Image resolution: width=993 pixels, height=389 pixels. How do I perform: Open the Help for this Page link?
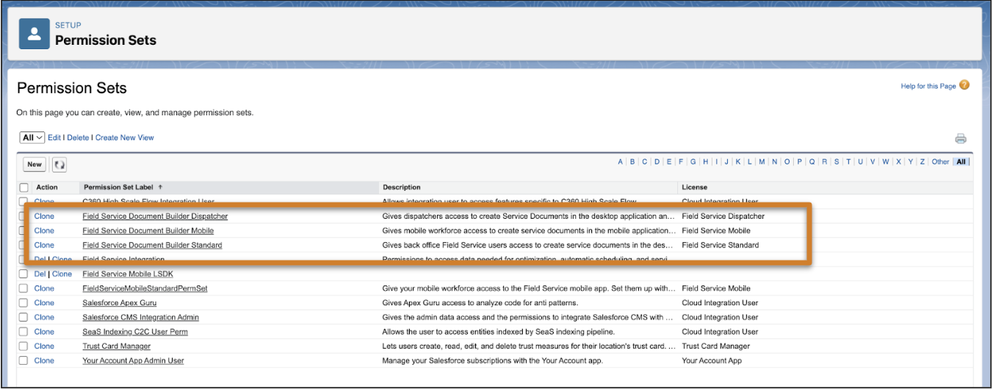[x=928, y=86]
